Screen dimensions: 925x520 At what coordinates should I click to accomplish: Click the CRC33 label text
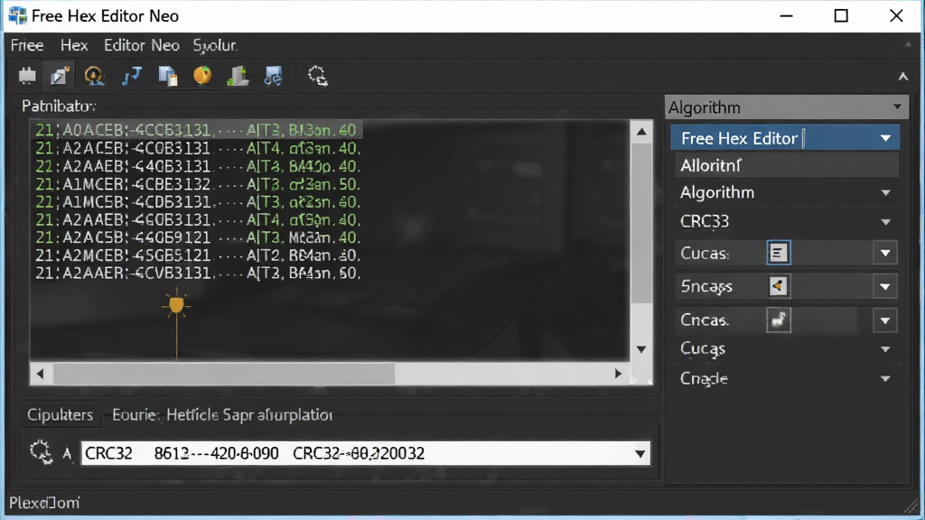(x=705, y=221)
